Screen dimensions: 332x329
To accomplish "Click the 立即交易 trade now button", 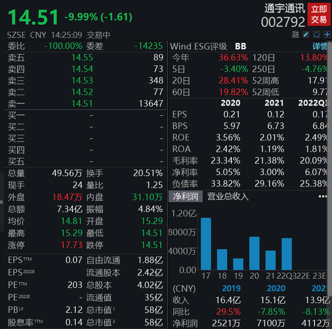I will click(319, 14).
